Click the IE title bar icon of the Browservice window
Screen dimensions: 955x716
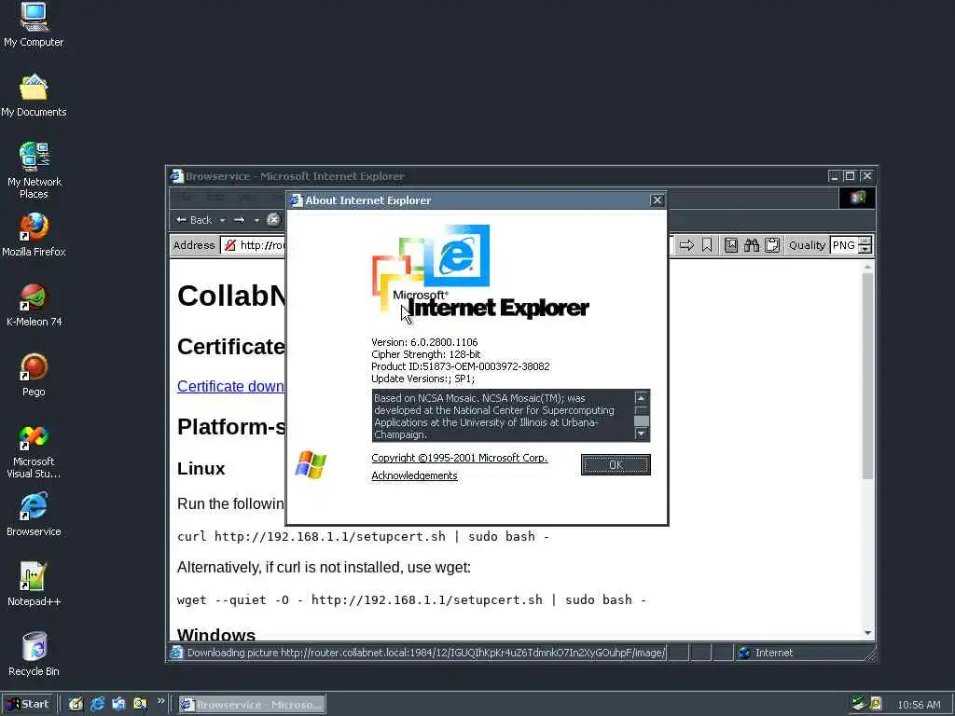coord(176,176)
